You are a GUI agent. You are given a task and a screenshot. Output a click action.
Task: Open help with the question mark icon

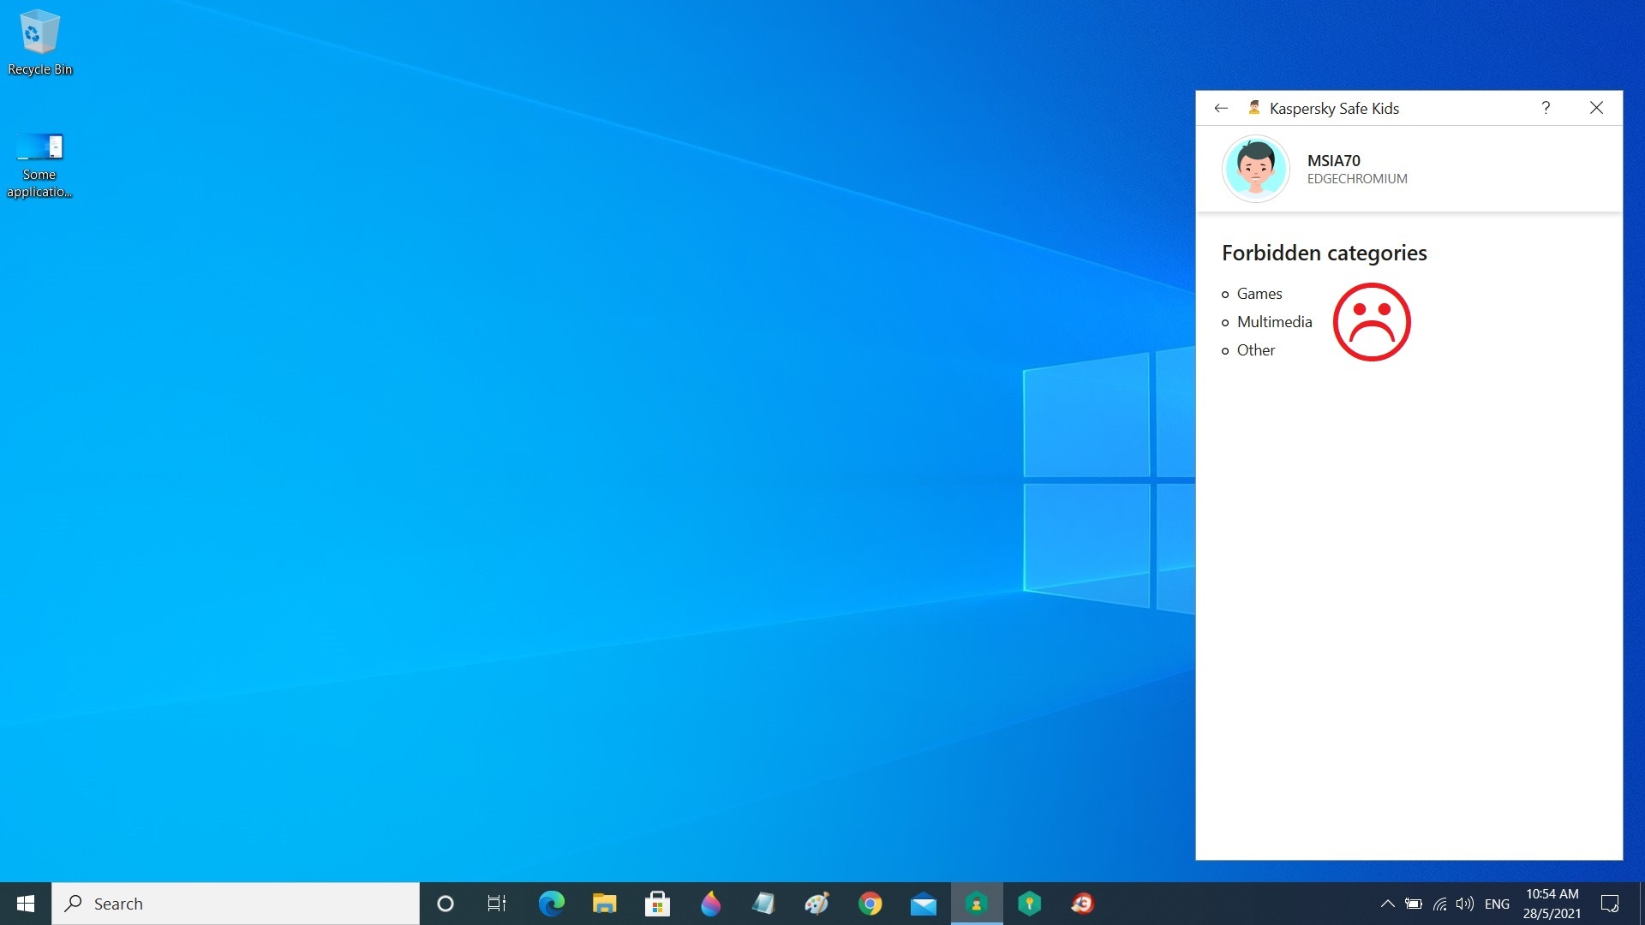[x=1546, y=108]
